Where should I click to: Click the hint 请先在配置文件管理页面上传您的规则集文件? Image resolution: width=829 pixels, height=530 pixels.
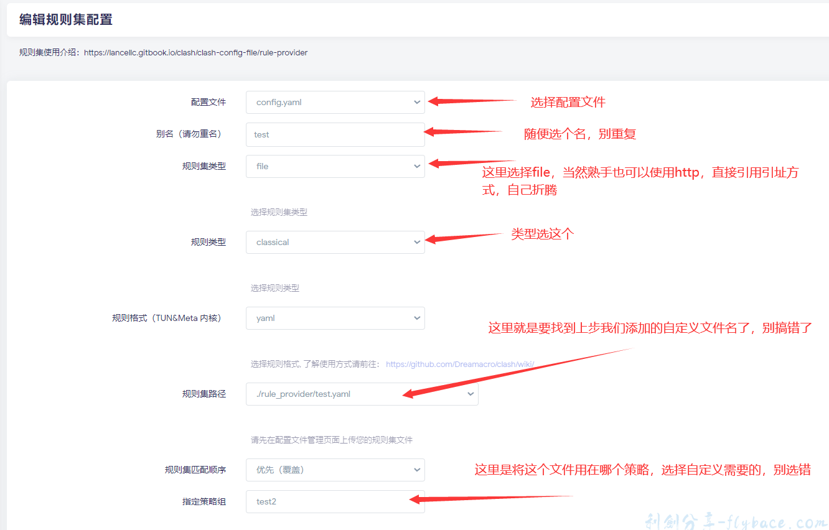click(x=331, y=440)
